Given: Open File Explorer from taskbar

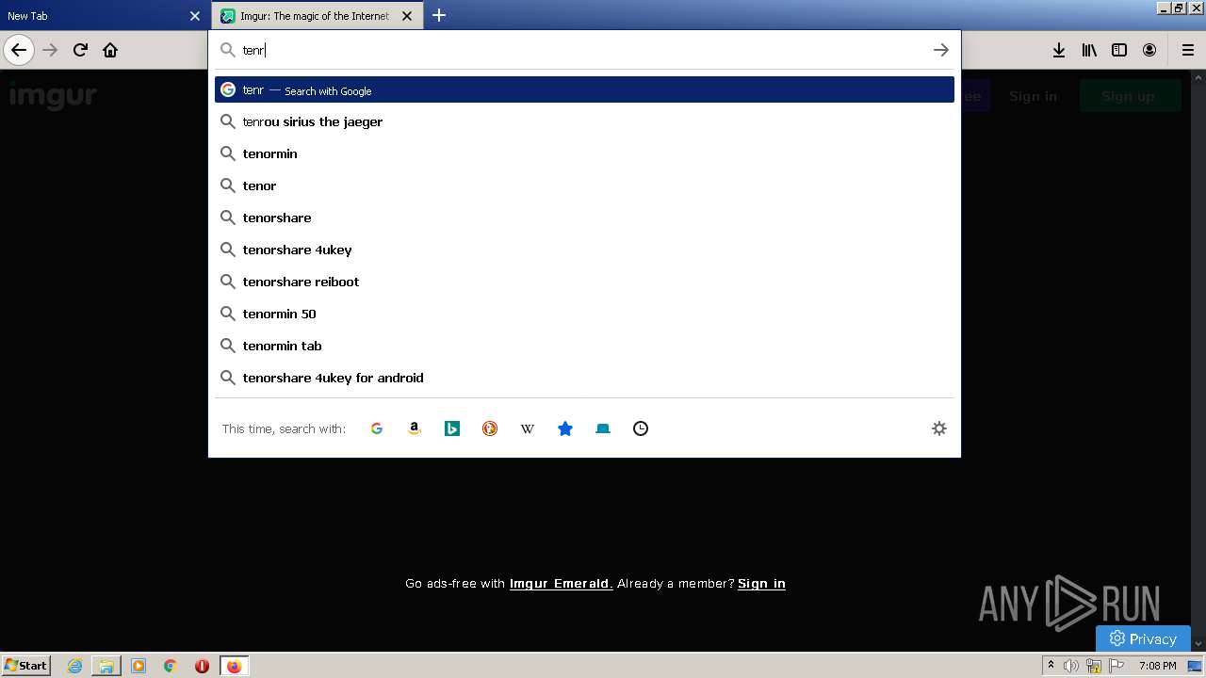Looking at the screenshot, I should (106, 666).
